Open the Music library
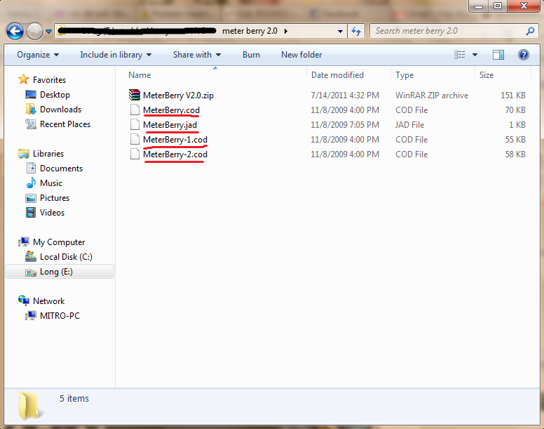 pyautogui.click(x=51, y=183)
